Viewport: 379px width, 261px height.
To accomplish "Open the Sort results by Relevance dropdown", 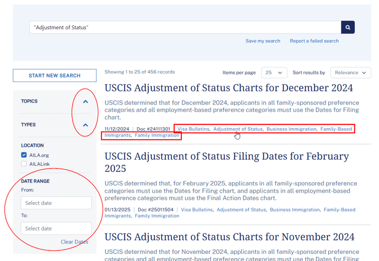I will click(x=351, y=73).
